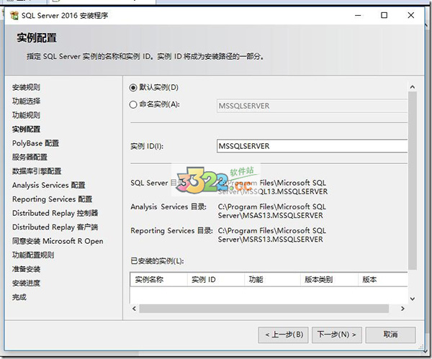Click the Analysis Services directory path text
This screenshot has width=432, height=359.
272,212
